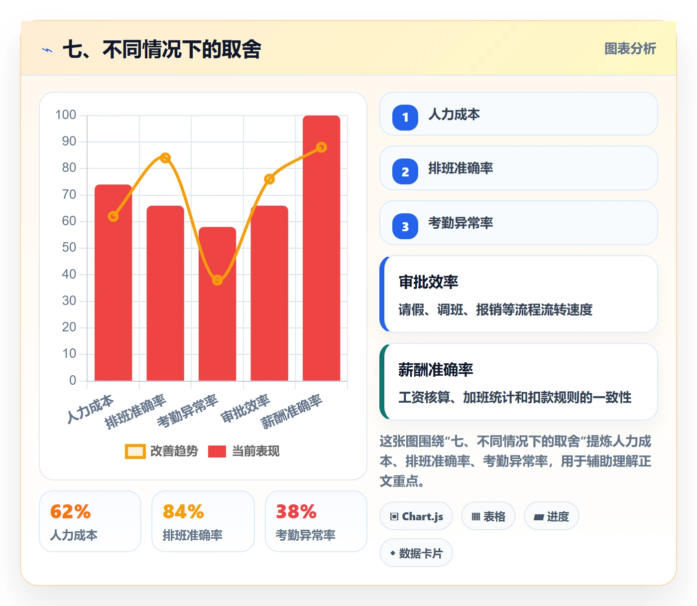Open the 排班准确率 list item
The height and width of the screenshot is (606, 697).
(519, 168)
